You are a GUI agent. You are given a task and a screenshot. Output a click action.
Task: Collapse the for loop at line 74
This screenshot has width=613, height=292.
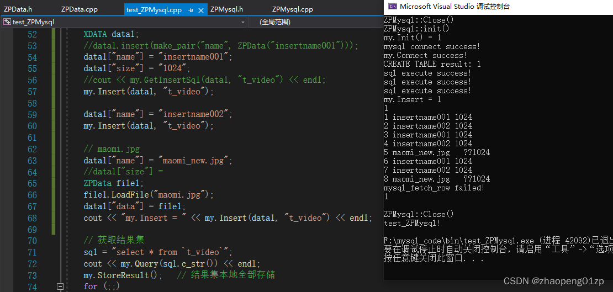pyautogui.click(x=60, y=286)
